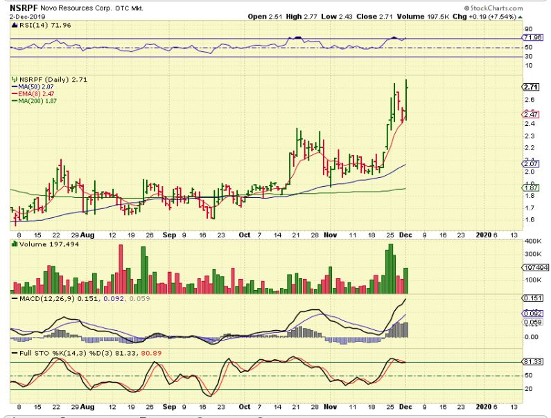Click the candlestick icon beside NSRPF (Daily)
This screenshot has width=551, height=418.
tap(15, 80)
